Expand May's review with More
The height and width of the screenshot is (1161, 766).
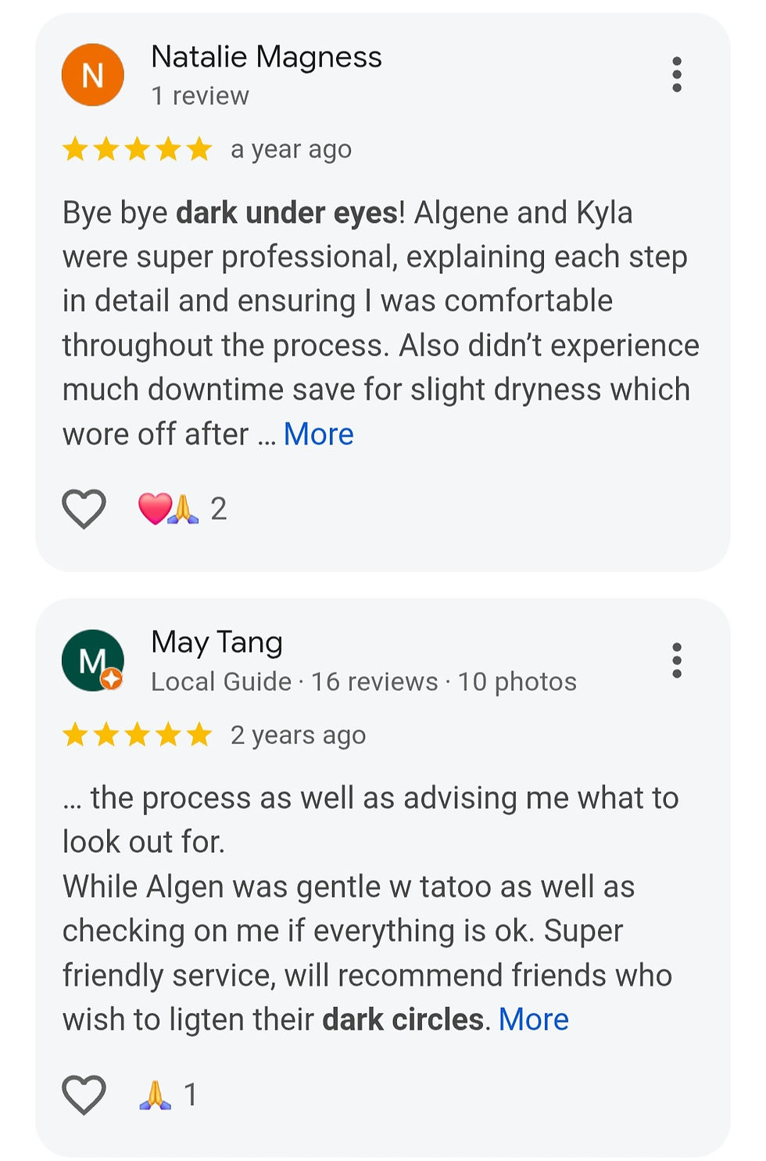coord(533,1019)
